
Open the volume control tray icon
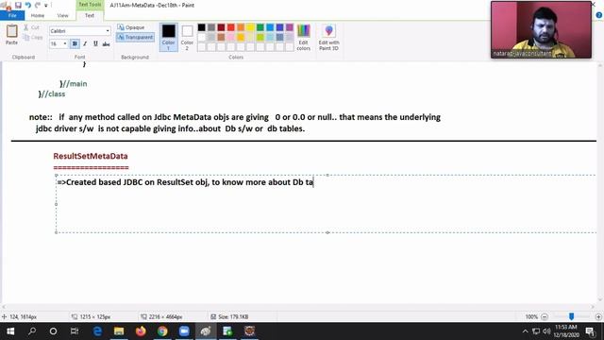546,331
